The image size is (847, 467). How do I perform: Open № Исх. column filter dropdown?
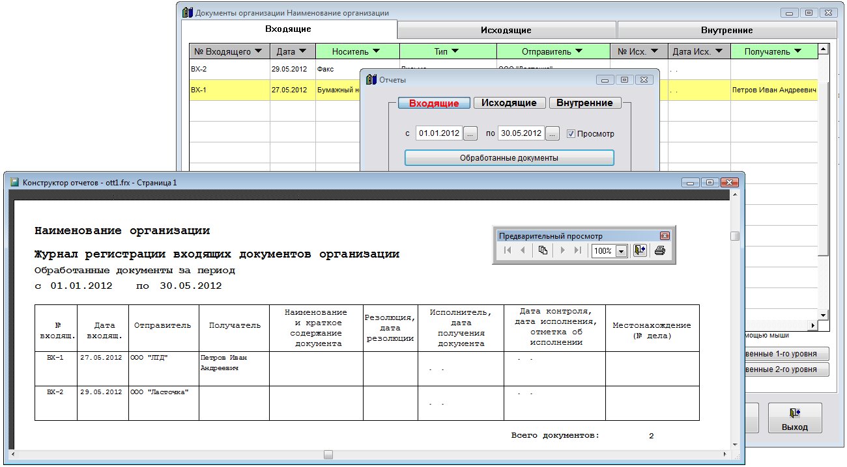click(654, 51)
